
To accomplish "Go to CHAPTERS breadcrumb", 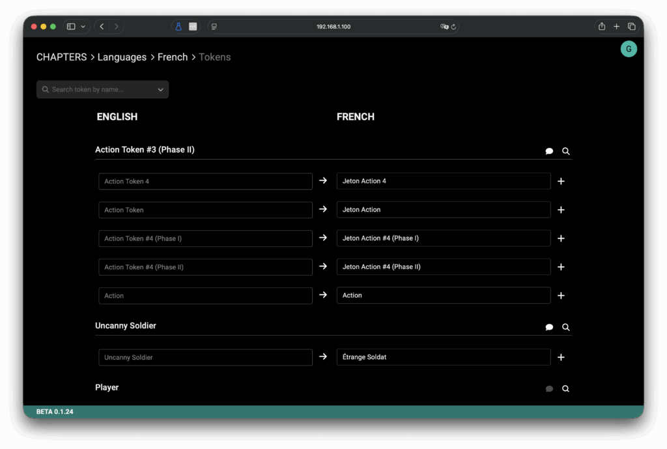I will (61, 57).
